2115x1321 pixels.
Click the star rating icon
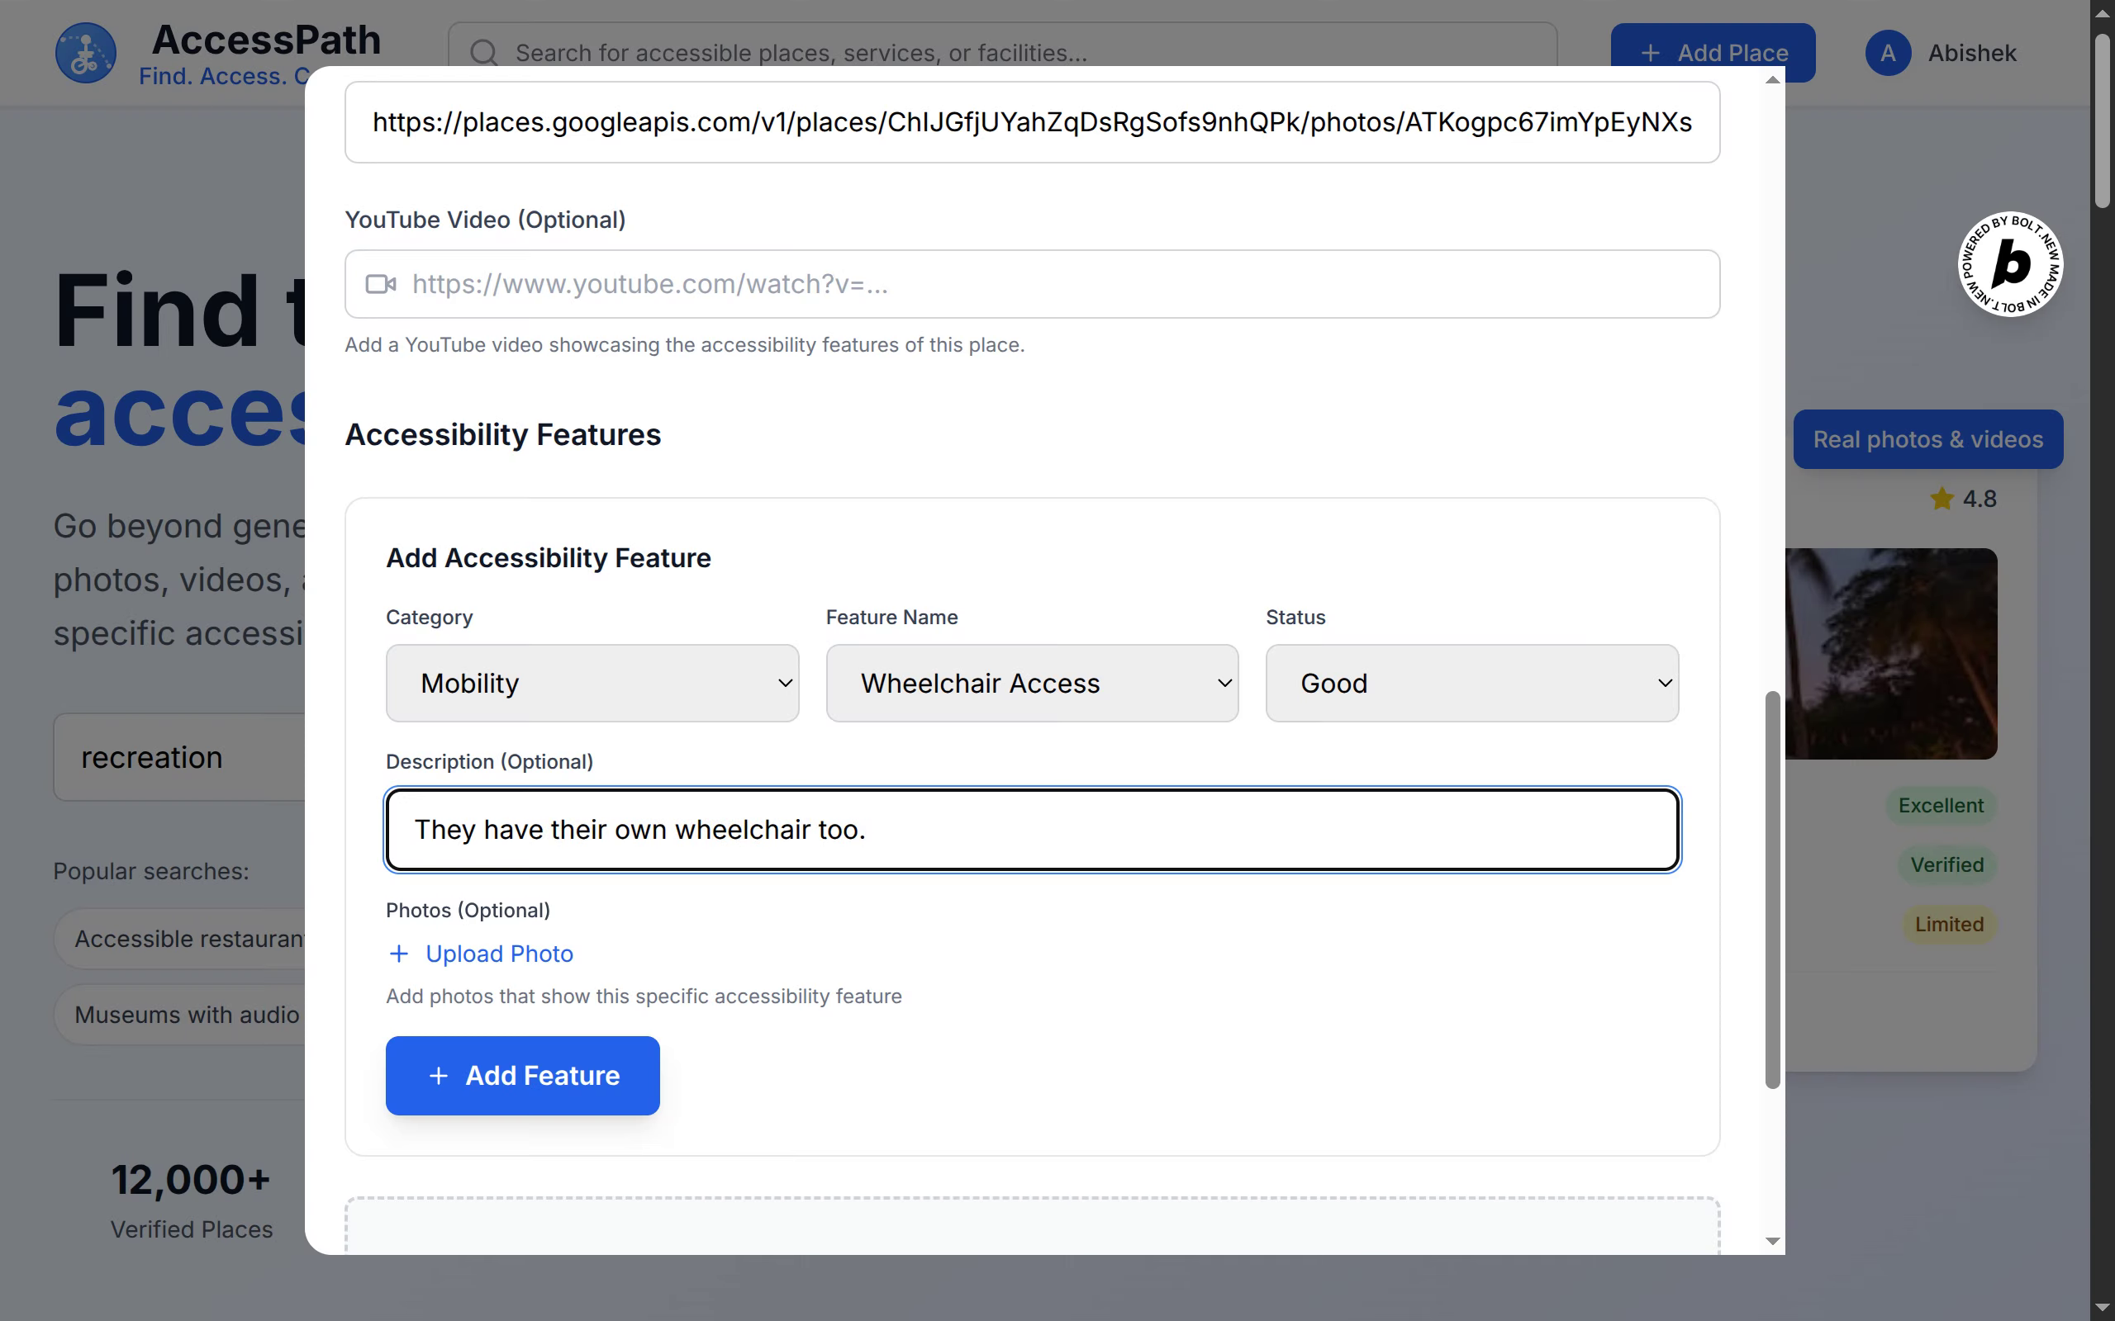pyautogui.click(x=1941, y=499)
